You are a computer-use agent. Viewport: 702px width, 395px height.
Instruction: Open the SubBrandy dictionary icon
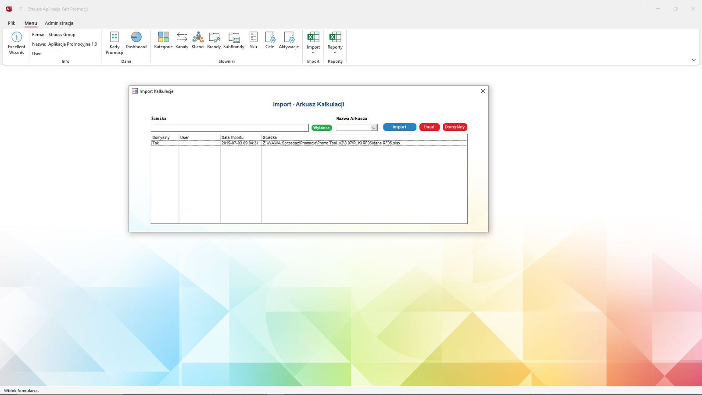pyautogui.click(x=234, y=40)
